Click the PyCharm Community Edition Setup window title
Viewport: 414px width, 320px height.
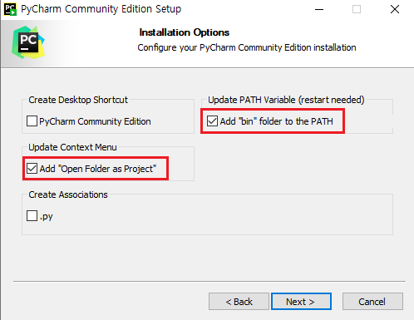coord(101,9)
